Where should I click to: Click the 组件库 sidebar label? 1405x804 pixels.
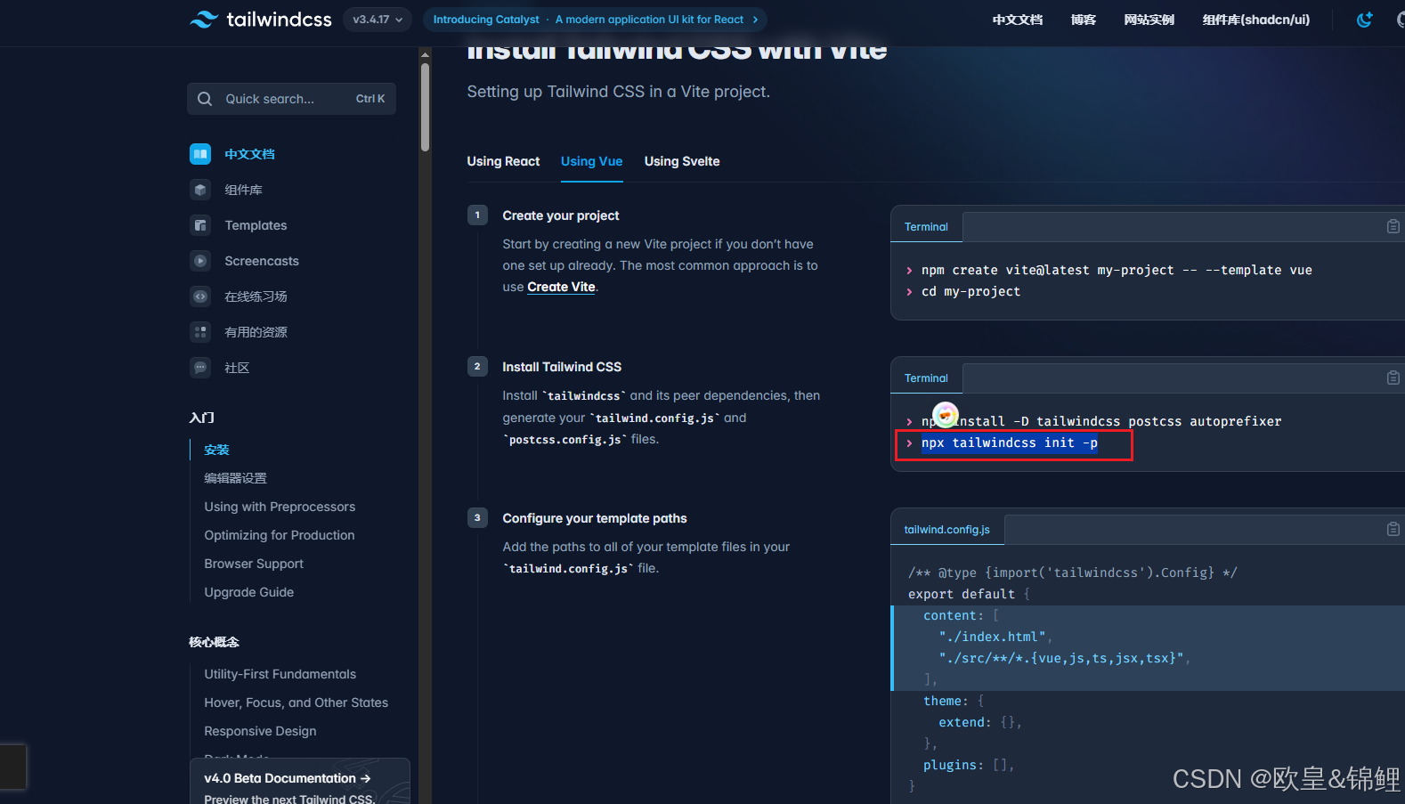coord(243,190)
